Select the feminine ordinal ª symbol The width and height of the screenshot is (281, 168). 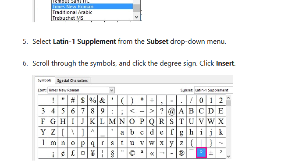142,153
